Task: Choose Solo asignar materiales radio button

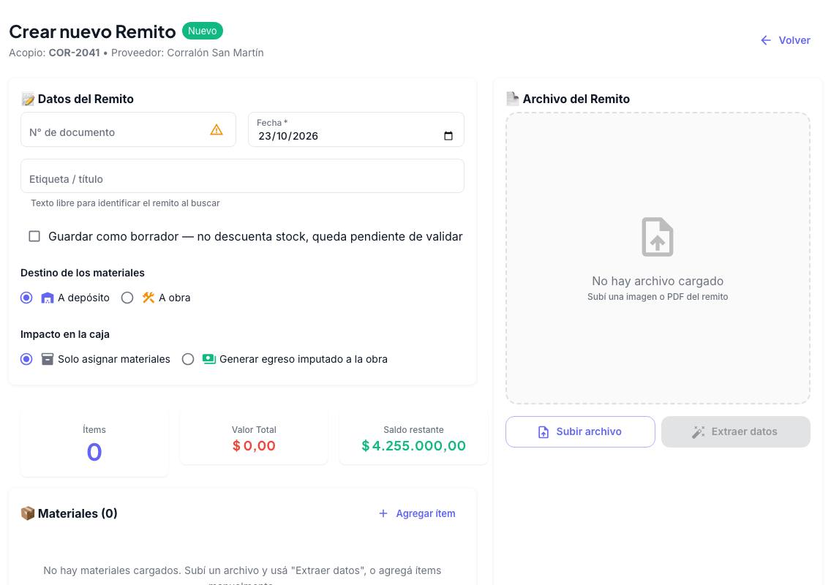Action: click(26, 359)
